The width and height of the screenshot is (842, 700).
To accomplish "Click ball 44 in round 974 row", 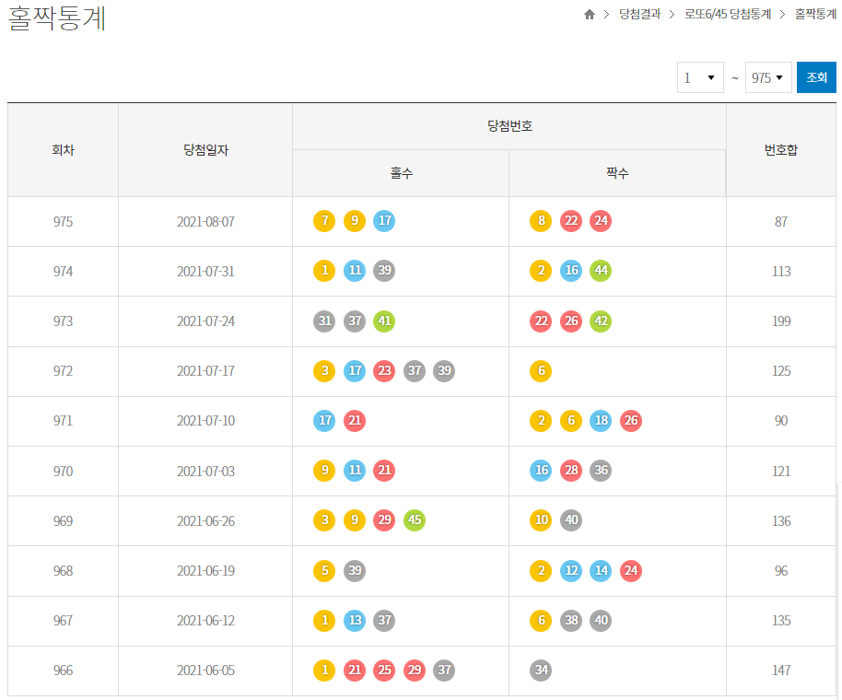I will click(x=601, y=271).
